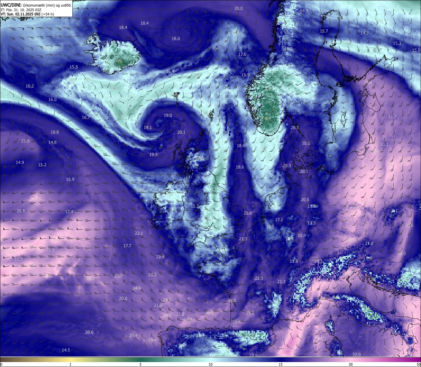Click the 16.2 value label

point(30,86)
